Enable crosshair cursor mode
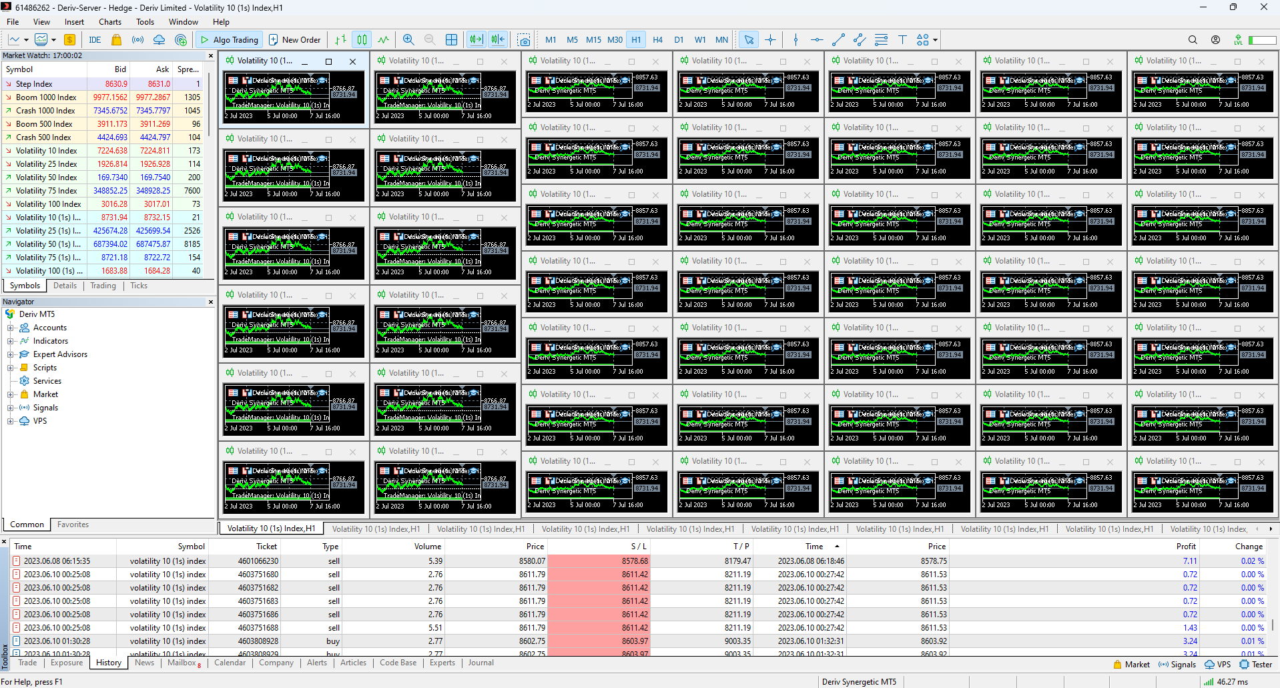This screenshot has width=1280, height=688. pos(771,40)
